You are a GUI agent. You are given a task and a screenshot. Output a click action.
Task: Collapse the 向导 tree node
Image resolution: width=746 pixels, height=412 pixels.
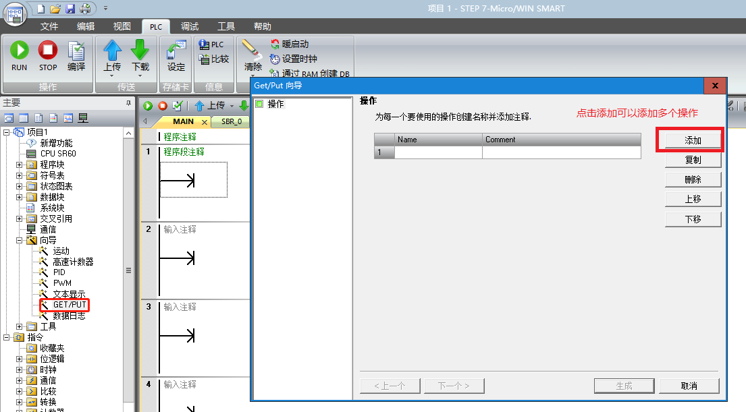pos(19,240)
